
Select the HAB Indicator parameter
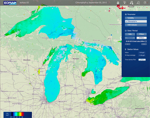[x=136, y=25]
